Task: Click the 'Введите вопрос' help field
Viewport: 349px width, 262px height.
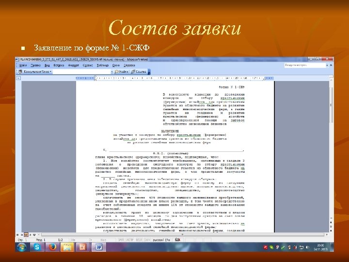Action: coord(305,65)
